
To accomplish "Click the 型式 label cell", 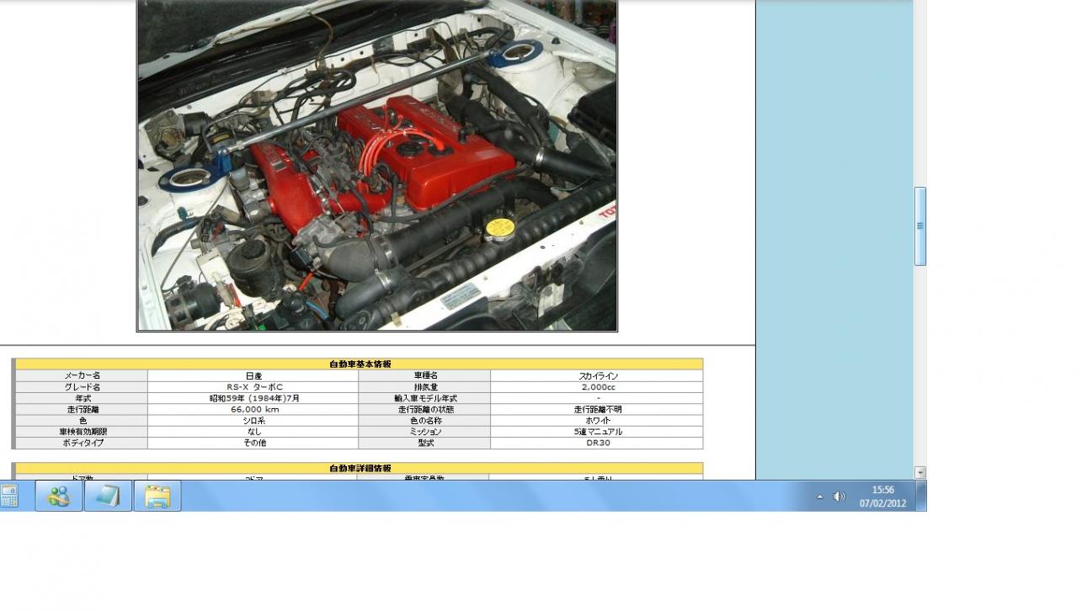I will tap(424, 443).
